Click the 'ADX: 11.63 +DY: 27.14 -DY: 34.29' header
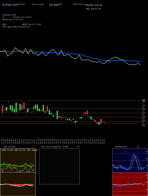The image size is (148, 196). [19, 150]
